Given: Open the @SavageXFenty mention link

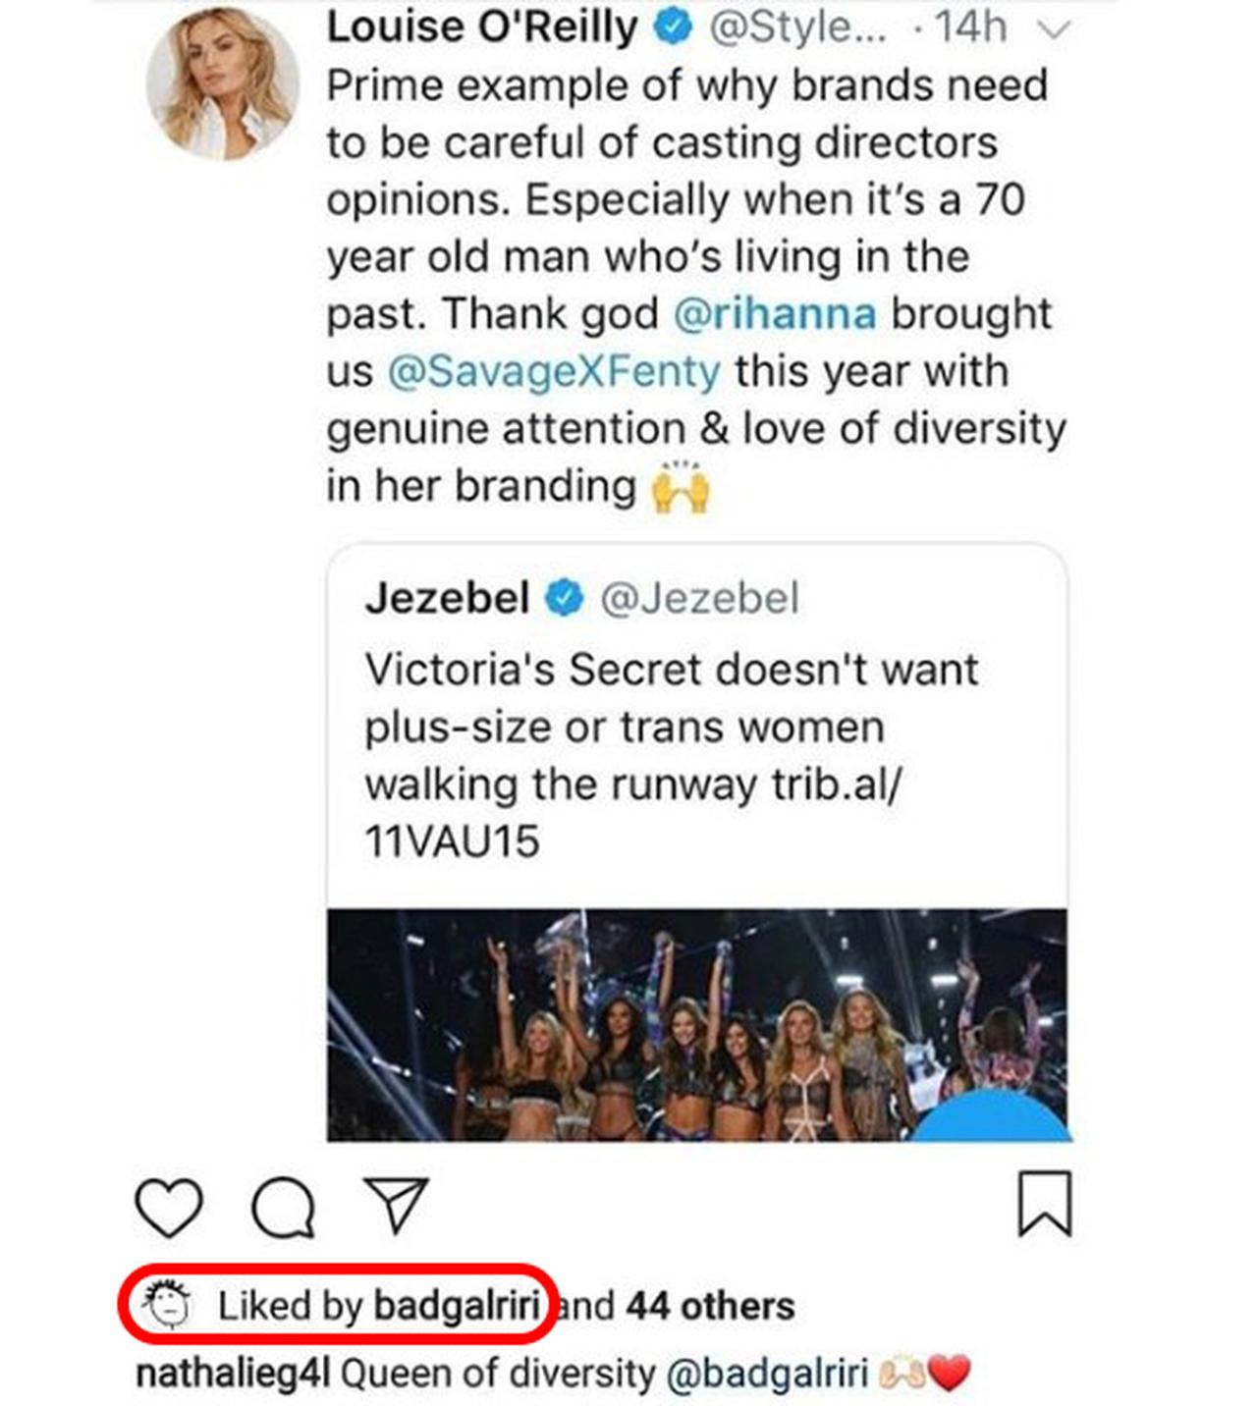Looking at the screenshot, I should click(x=554, y=371).
